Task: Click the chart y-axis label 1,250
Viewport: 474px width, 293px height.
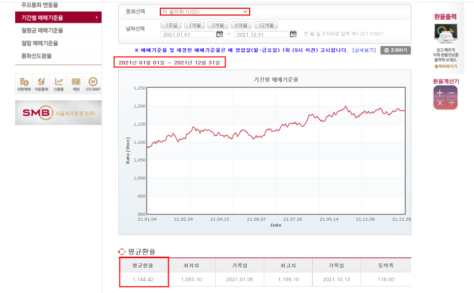Action: point(140,88)
